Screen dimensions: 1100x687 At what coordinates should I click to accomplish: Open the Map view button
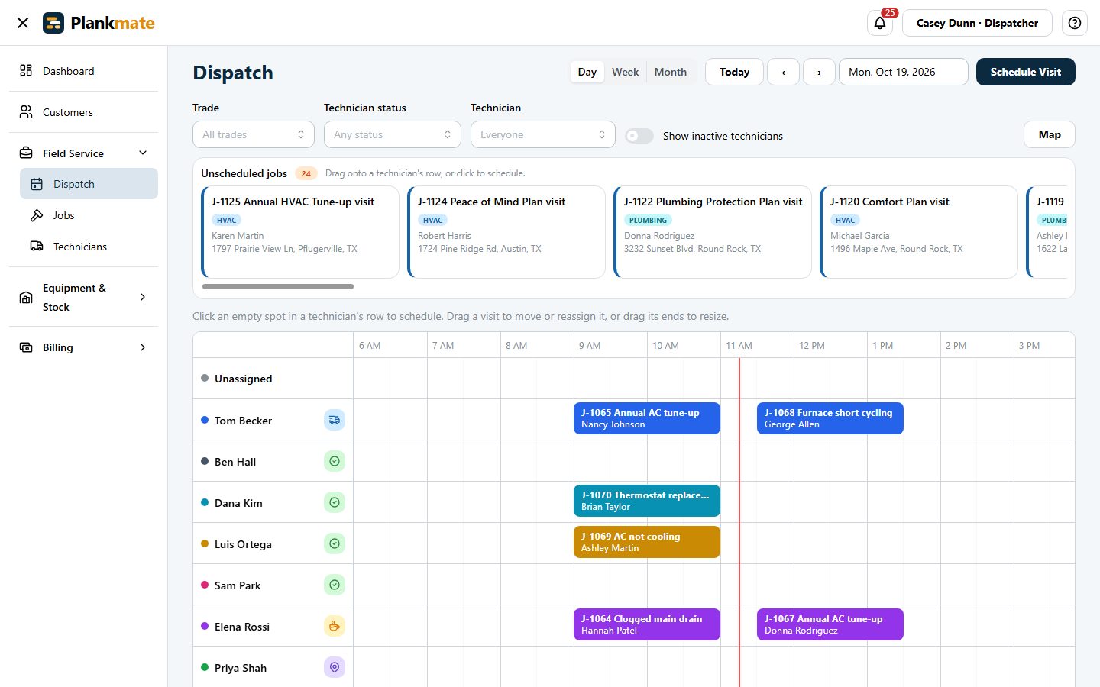(1050, 134)
